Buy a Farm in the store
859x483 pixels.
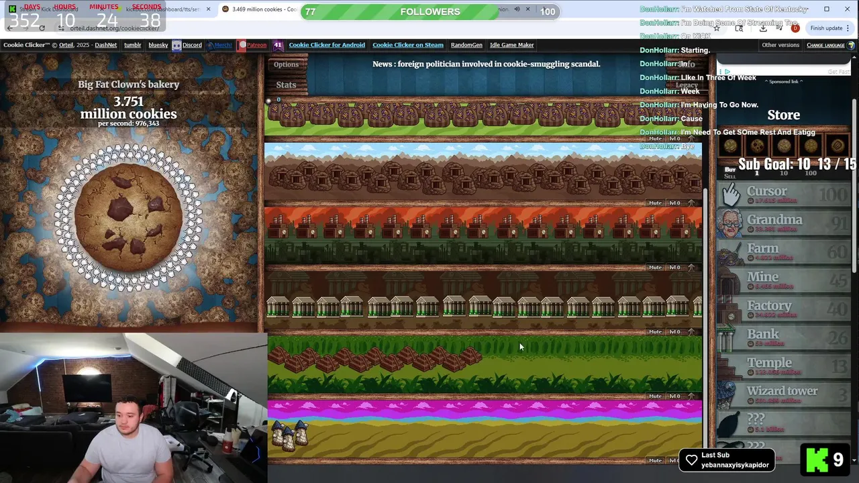[784, 252]
